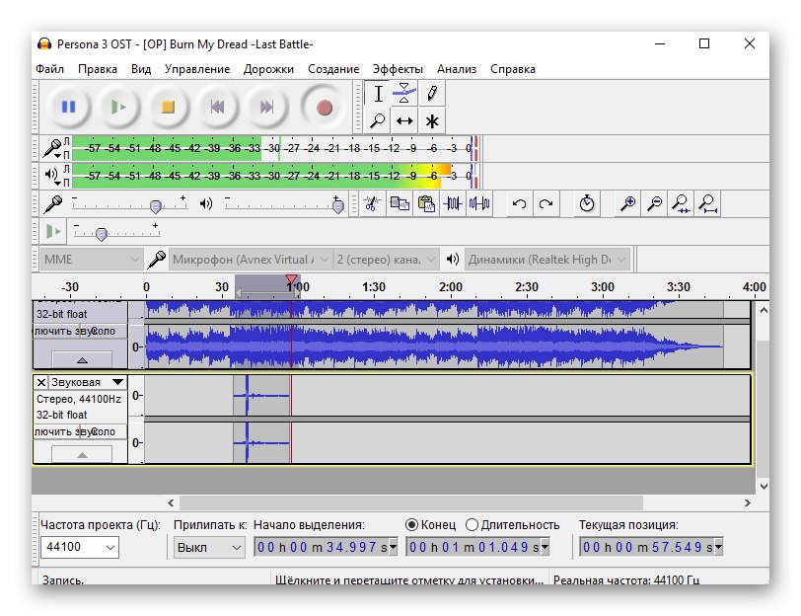Open the Звуковая track name menu

(88, 382)
